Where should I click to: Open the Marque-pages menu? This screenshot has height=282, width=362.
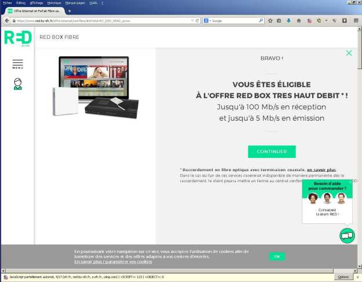click(x=74, y=3)
